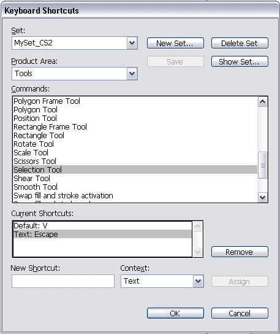Screen dimensions: 280x334
Task: Click the Commands list scrollbar thumb
Action: click(x=263, y=165)
